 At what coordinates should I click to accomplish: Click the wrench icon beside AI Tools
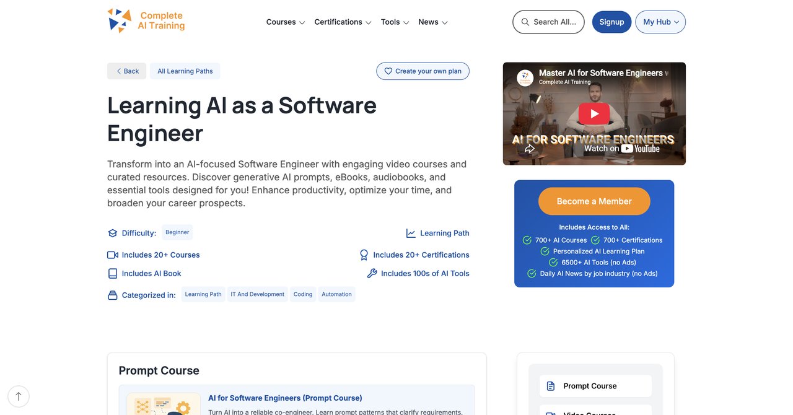372,273
